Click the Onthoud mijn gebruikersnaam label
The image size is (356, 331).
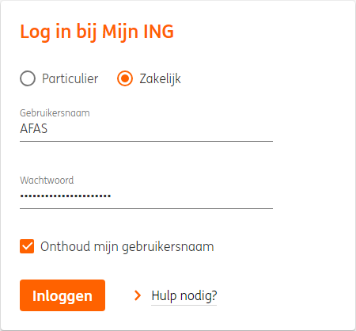tap(127, 247)
